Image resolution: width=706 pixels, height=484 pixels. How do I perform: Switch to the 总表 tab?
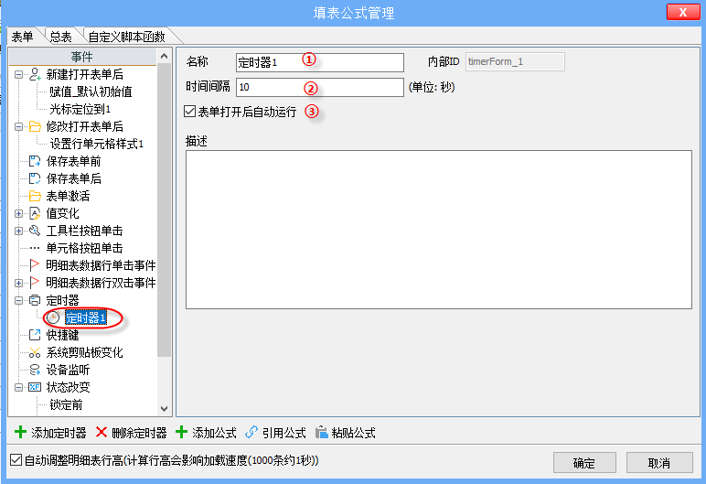[61, 37]
